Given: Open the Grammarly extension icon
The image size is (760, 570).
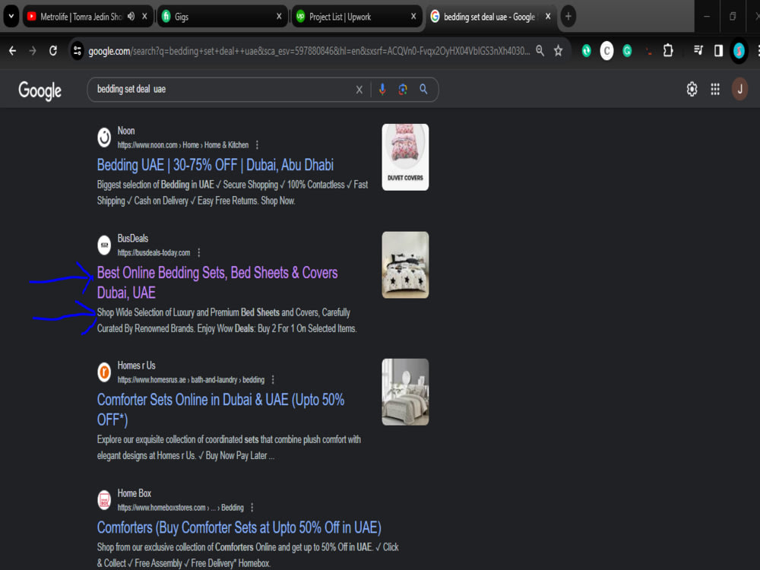Looking at the screenshot, I should pyautogui.click(x=627, y=50).
